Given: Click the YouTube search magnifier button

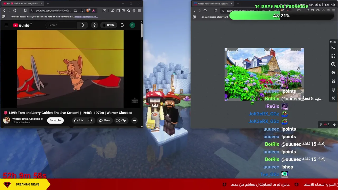Looking at the screenshot, I should click(83, 25).
